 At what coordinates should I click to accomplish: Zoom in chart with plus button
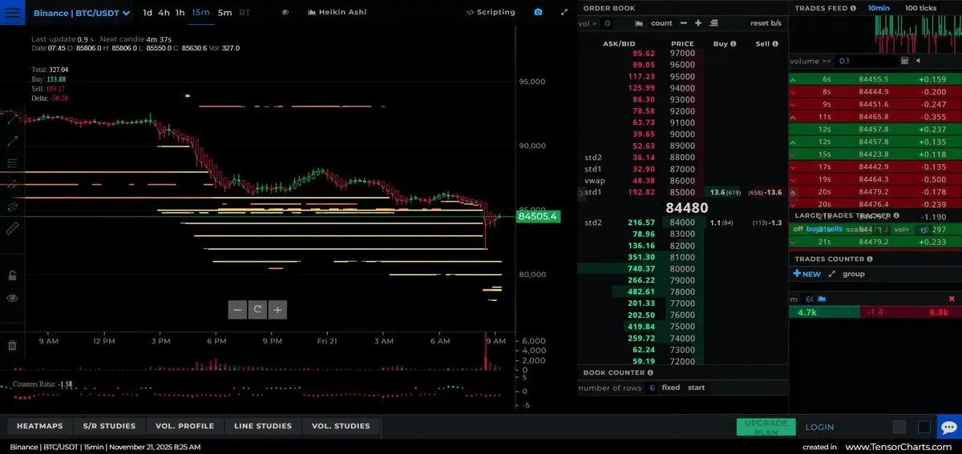pos(277,309)
